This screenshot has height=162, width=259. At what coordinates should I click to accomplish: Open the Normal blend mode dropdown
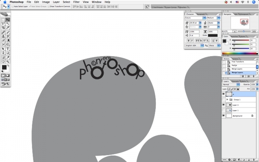(231, 85)
